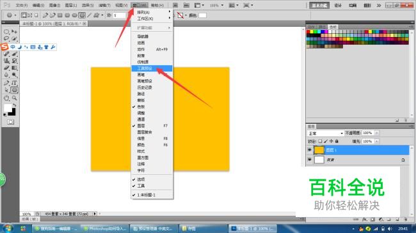Select the Gradient tool

14,68
